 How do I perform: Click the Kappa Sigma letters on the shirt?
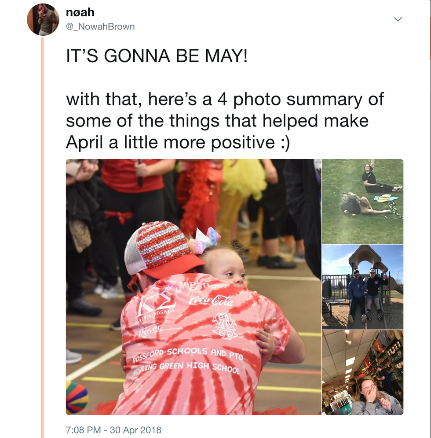[x=156, y=303]
